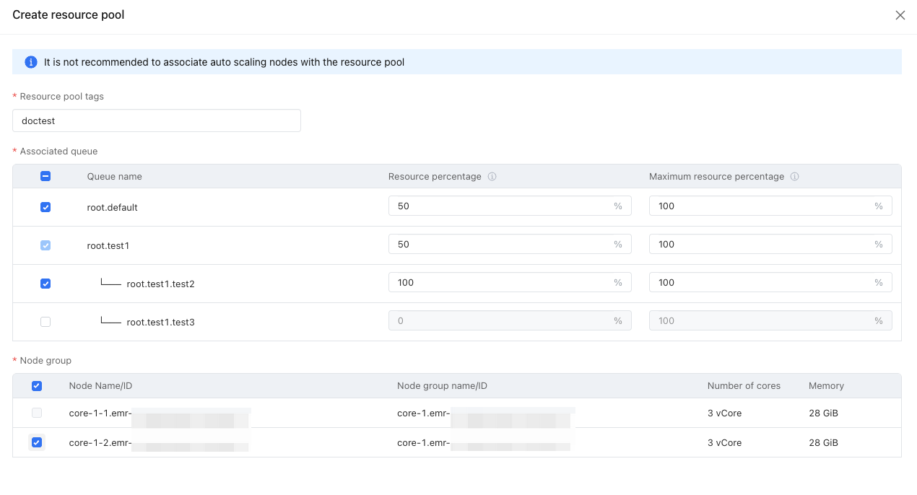Uncheck the core-1-2 node checkbox
The image size is (917, 495).
coord(37,442)
